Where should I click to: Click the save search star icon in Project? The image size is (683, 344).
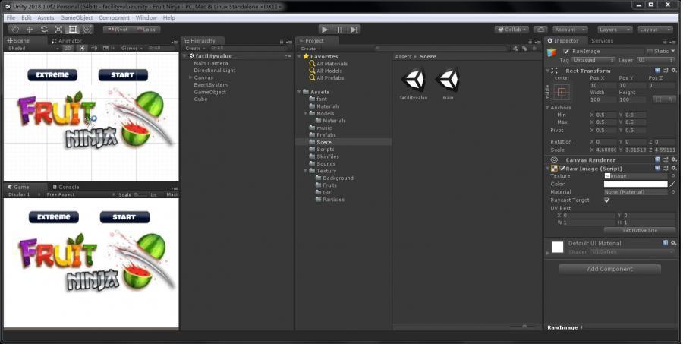[x=534, y=49]
